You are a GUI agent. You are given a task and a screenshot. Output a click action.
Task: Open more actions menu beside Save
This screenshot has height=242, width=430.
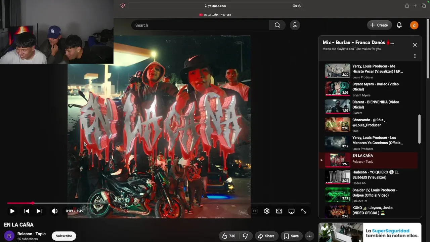(x=309, y=236)
